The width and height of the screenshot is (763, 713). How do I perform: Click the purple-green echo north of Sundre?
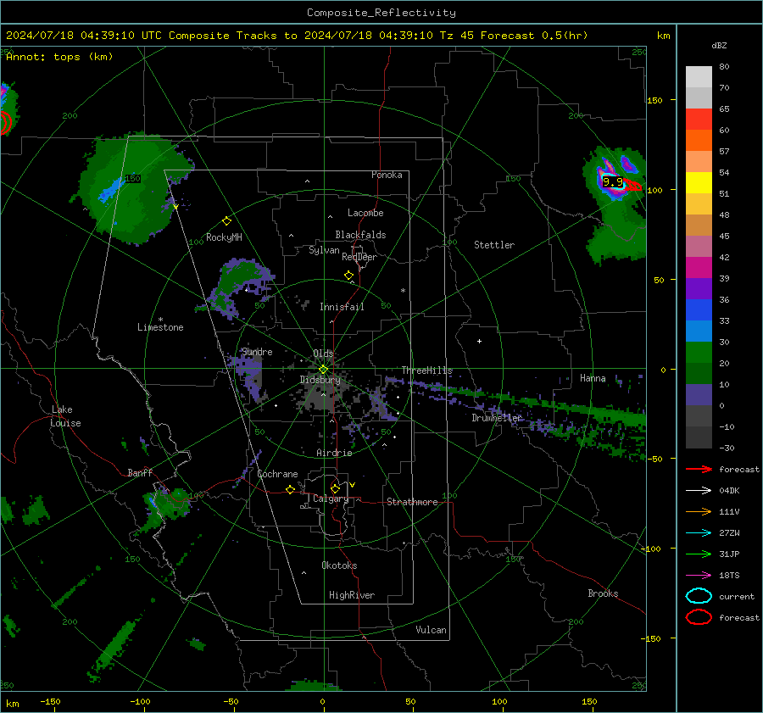click(236, 287)
